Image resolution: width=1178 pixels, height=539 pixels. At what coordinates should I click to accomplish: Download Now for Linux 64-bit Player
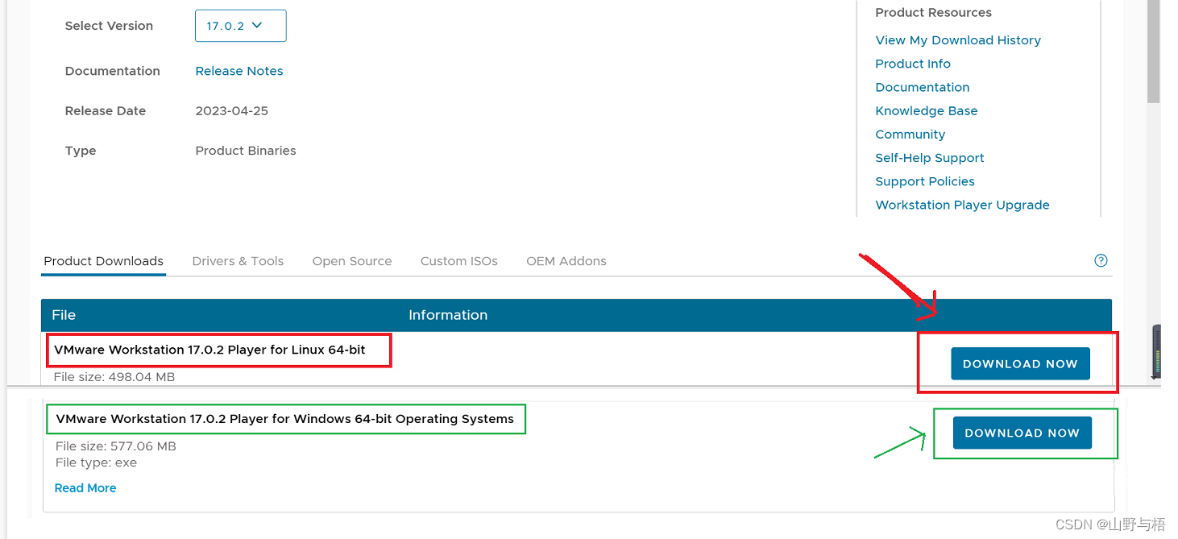tap(1020, 363)
